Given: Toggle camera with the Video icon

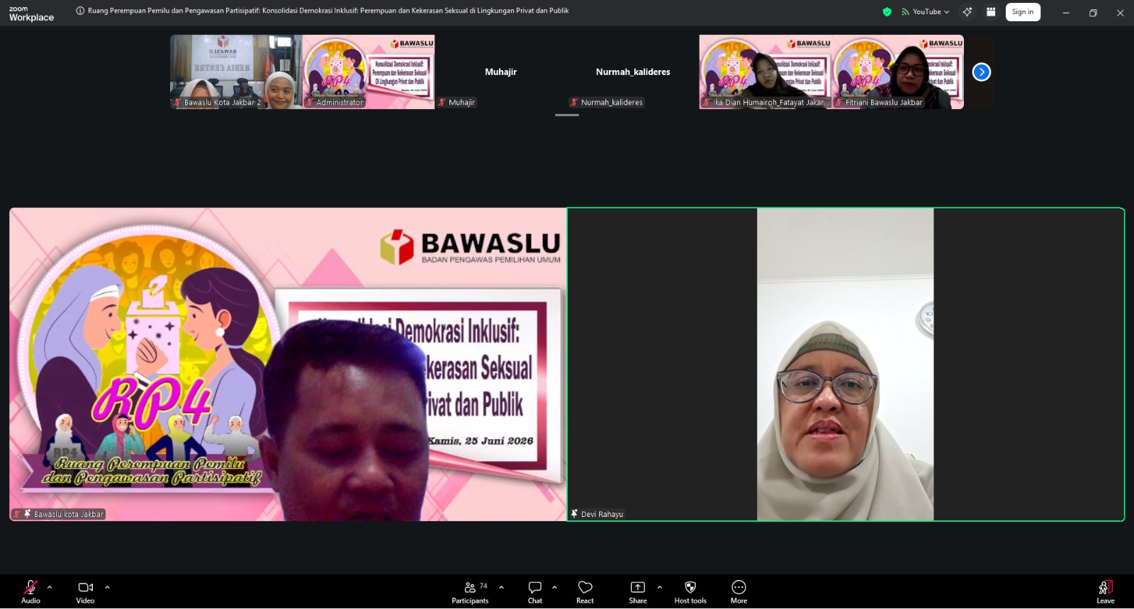Looking at the screenshot, I should (85, 587).
